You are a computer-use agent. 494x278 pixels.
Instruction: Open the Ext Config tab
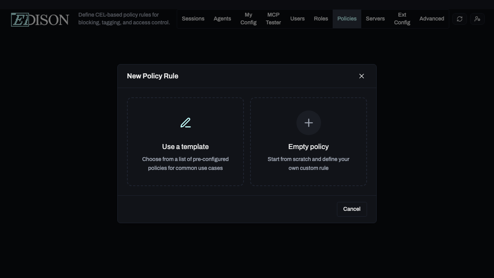tap(402, 19)
